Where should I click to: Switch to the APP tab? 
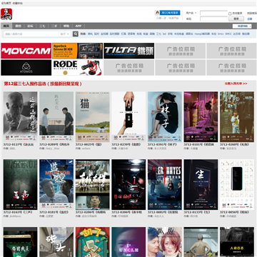tap(79, 26)
